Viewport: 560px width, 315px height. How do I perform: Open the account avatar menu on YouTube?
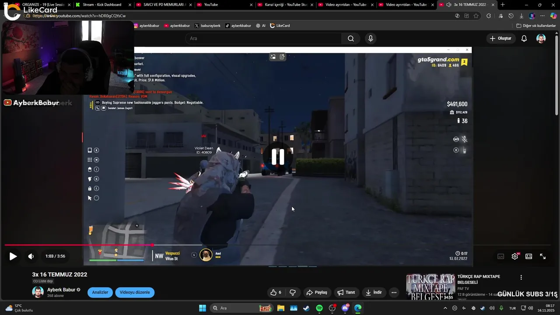coord(541,38)
